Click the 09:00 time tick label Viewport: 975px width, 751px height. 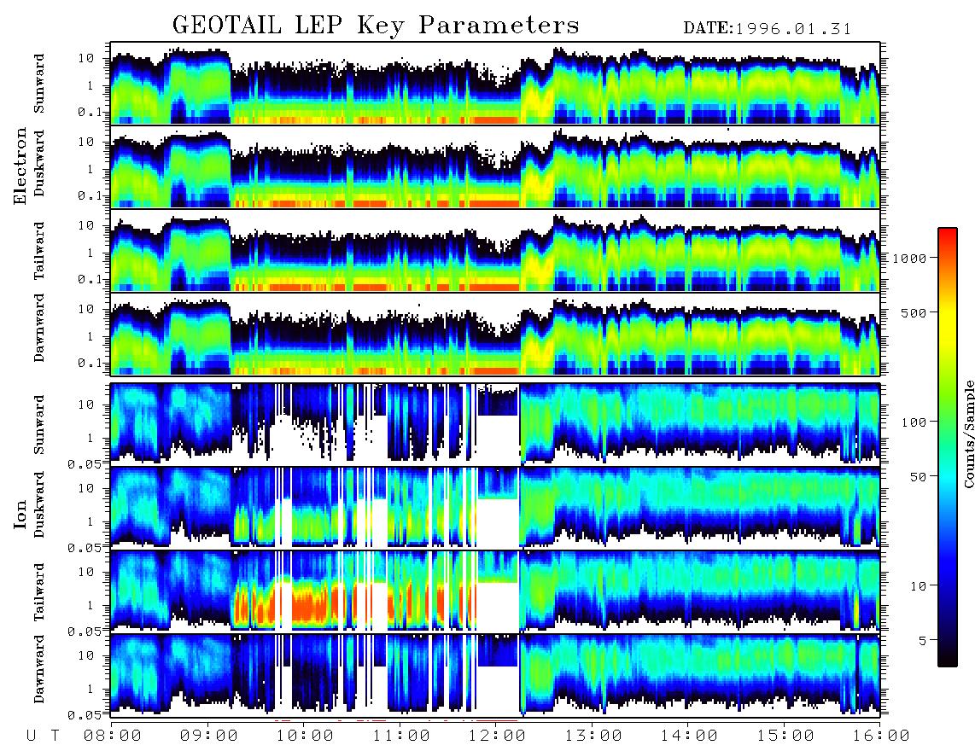(x=209, y=736)
